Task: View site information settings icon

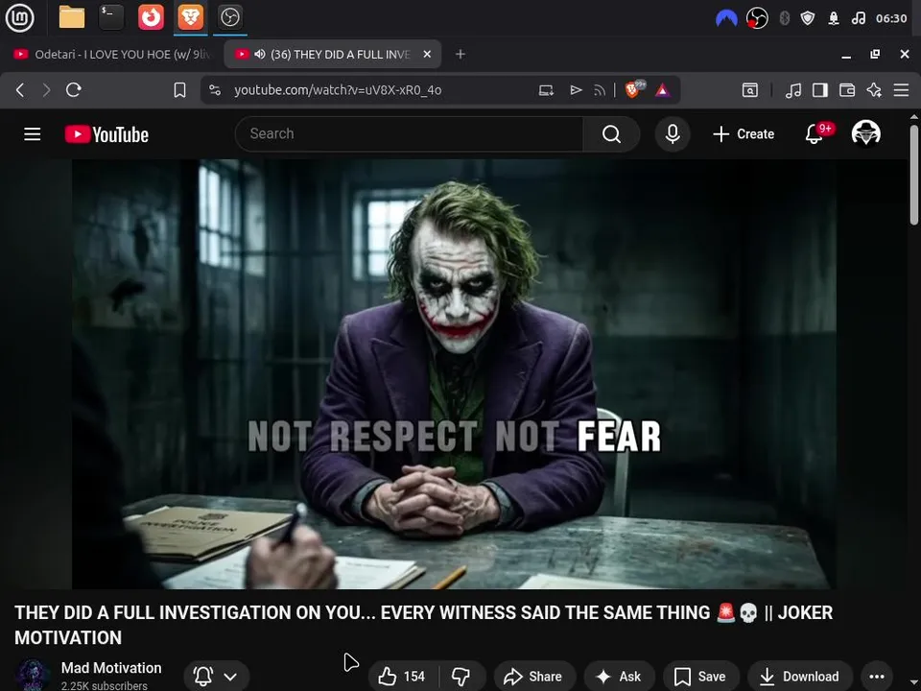Action: (215, 90)
